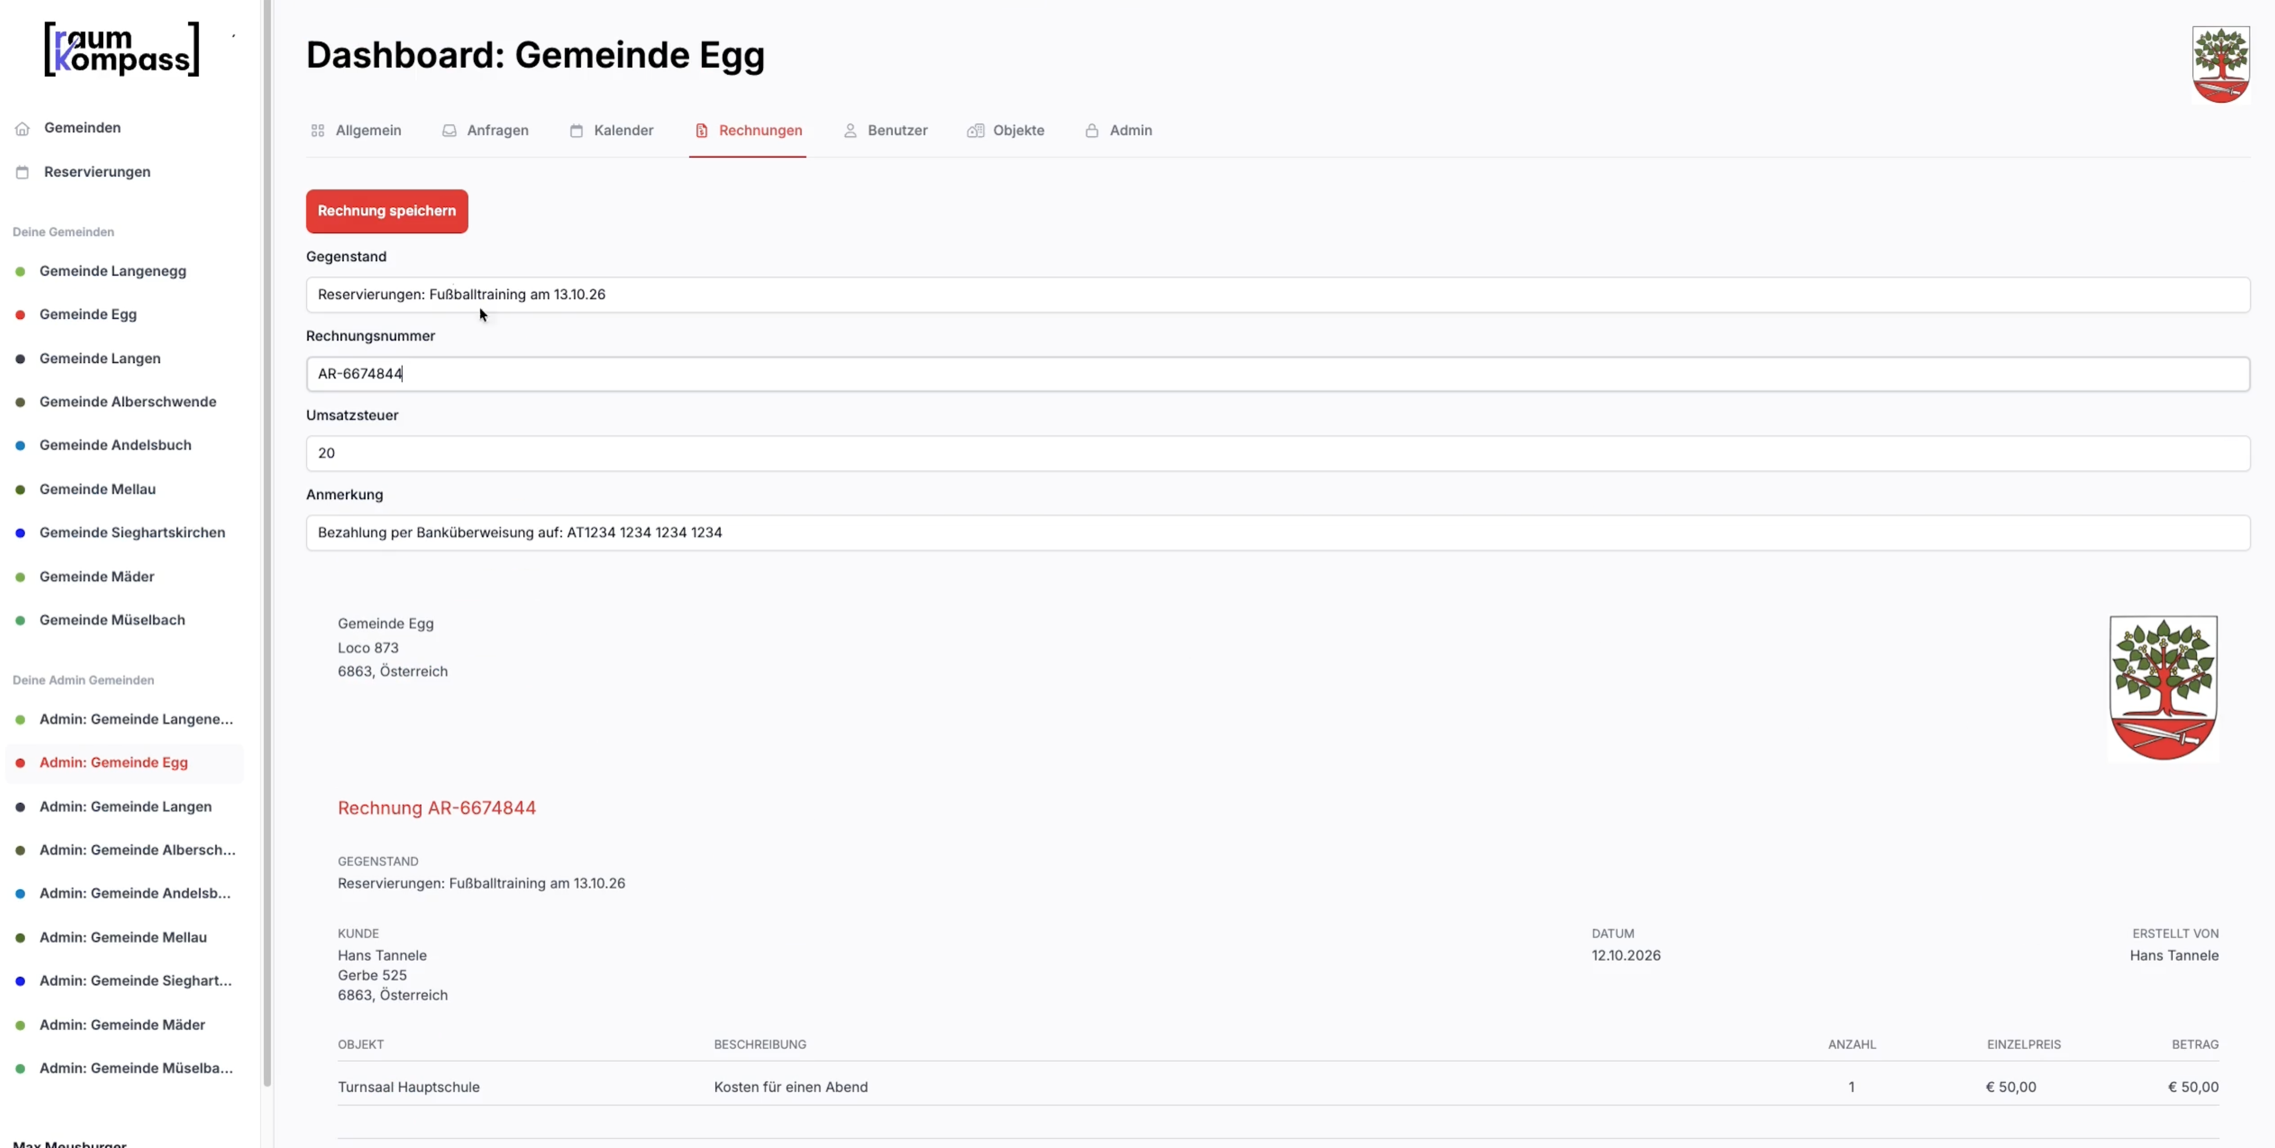
Task: Click the Gemeinden home icon
Action: (22, 129)
